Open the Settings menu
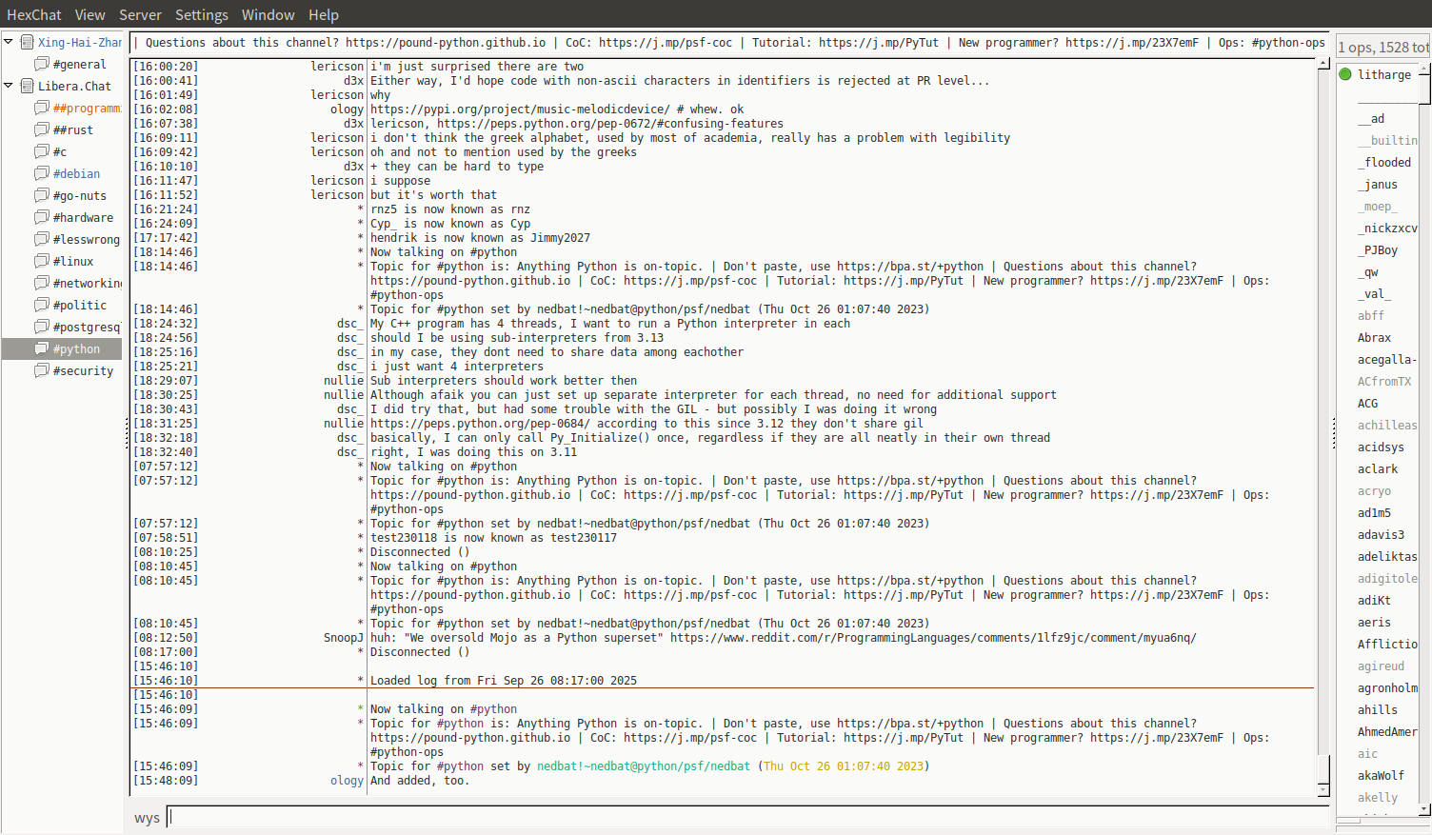The image size is (1432, 835). tap(201, 14)
